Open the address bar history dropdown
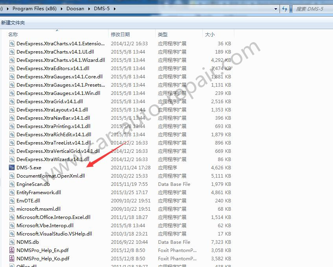The image size is (333, 267). point(276,9)
